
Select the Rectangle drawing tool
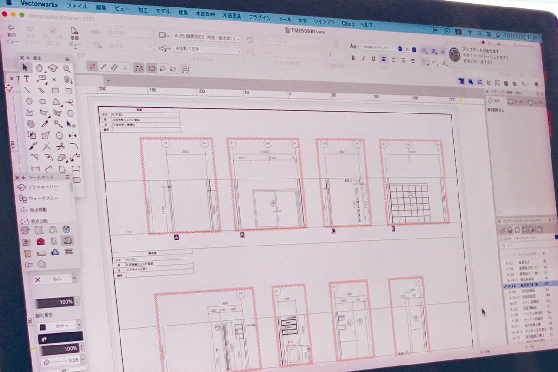click(x=55, y=90)
